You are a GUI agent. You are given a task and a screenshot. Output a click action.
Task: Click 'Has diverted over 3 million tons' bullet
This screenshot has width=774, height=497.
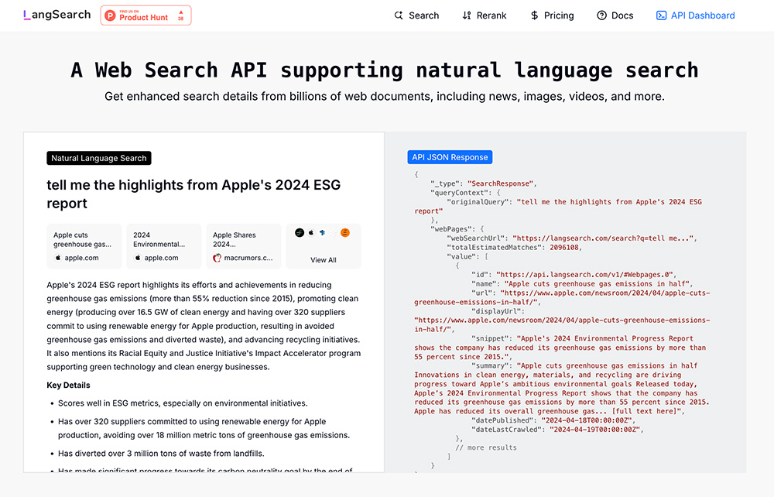pyautogui.click(x=161, y=453)
